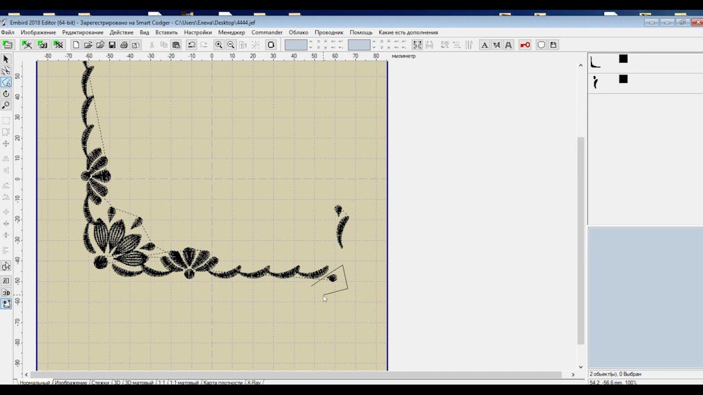Image resolution: width=703 pixels, height=395 pixels.
Task: Click the middle lettering icon between the A icons
Action: tap(496, 45)
